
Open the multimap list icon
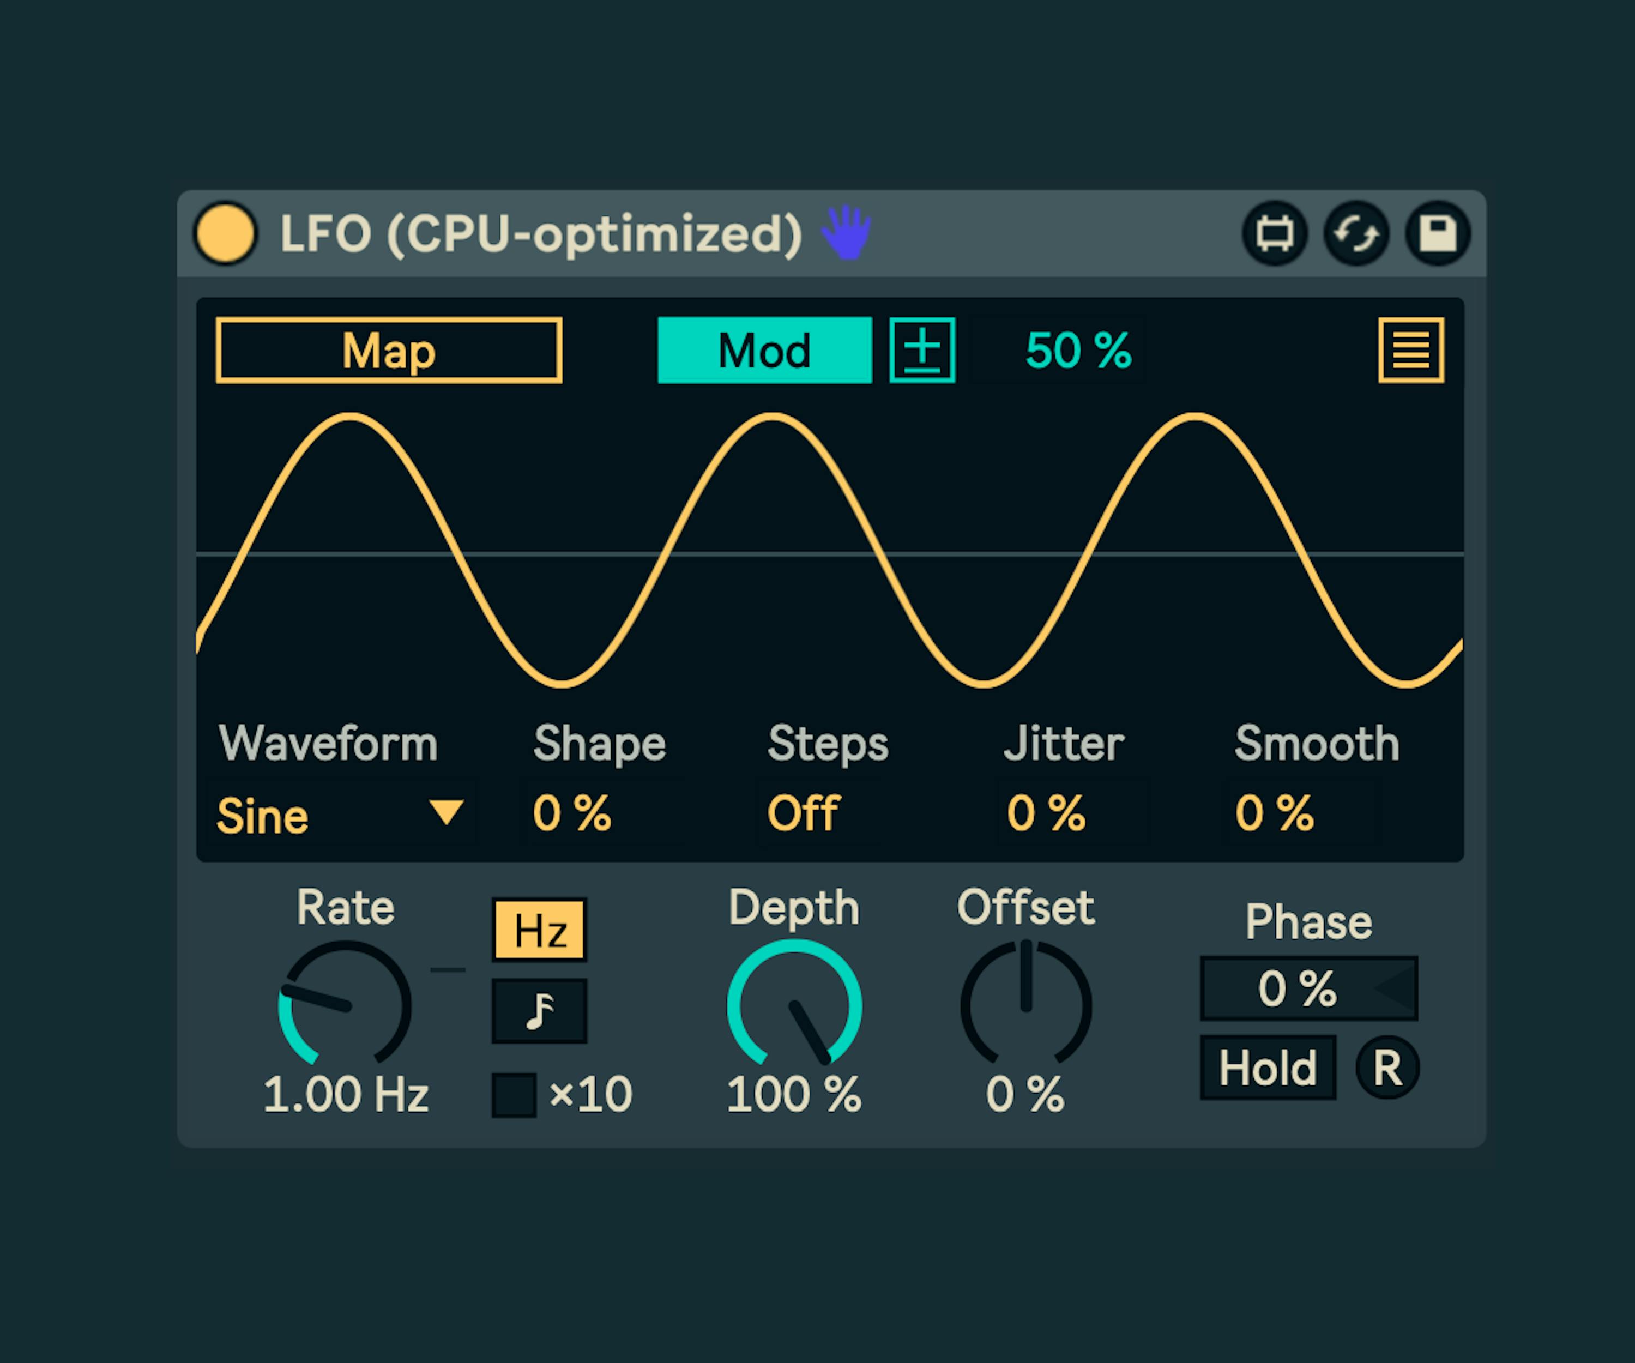coord(1411,350)
